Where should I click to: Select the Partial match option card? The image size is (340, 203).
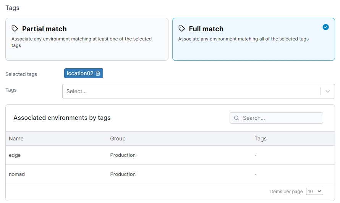click(87, 39)
